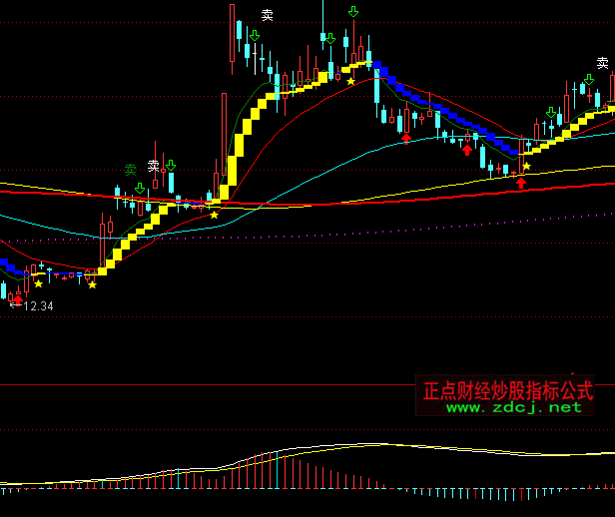This screenshot has width=615, height=517.
Task: Click green down arrow just below top 卖 label
Action: tap(255, 36)
